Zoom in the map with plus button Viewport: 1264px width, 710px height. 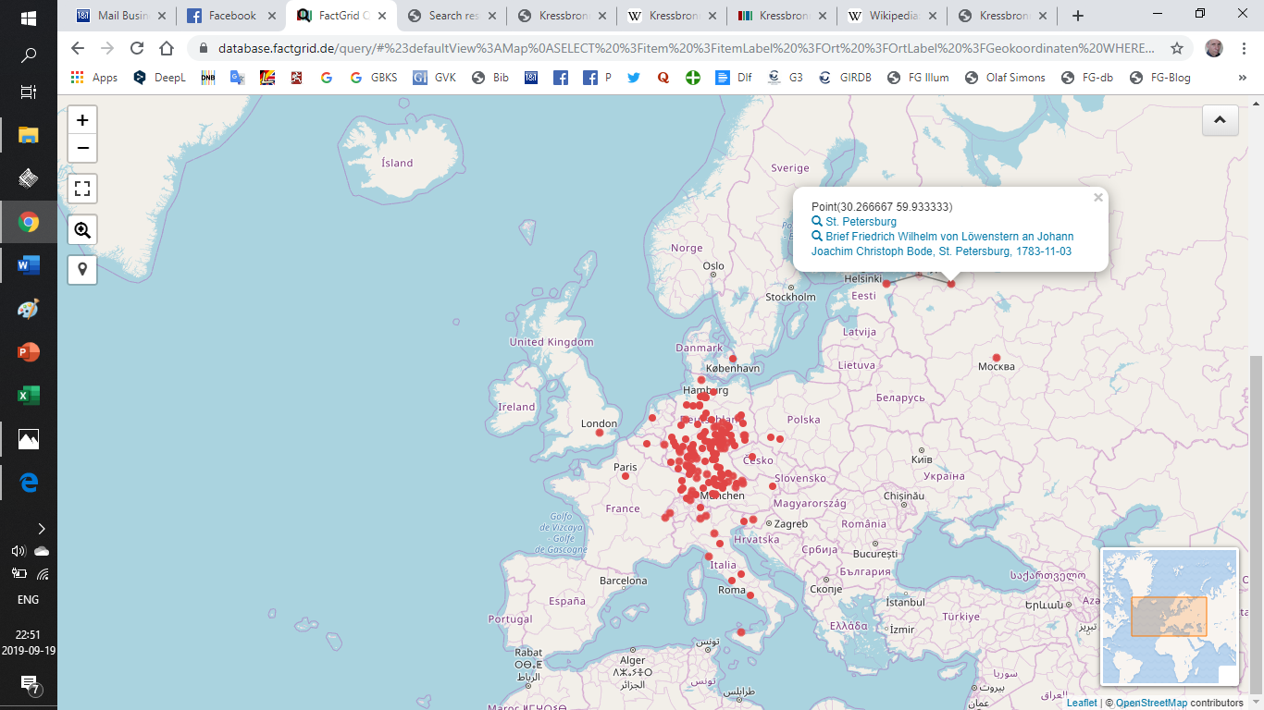point(82,120)
